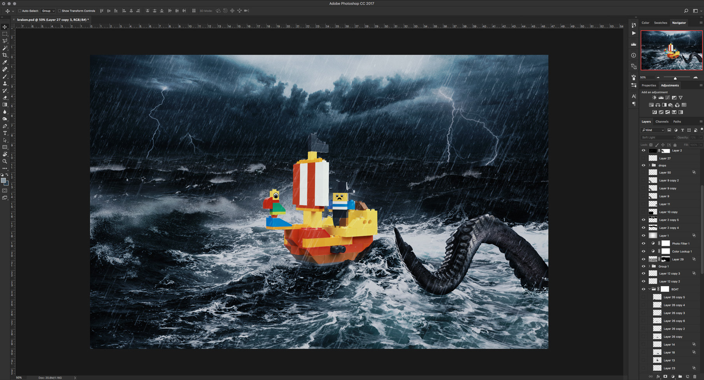Select the Rectangular Marquee tool
This screenshot has width=704, height=380.
coord(5,34)
